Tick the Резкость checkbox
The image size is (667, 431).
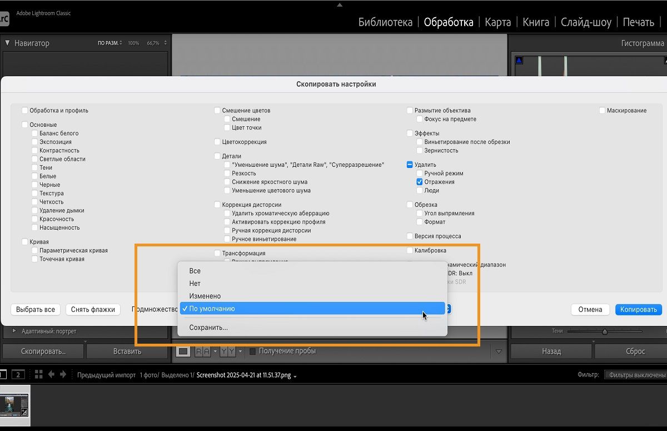coord(227,173)
